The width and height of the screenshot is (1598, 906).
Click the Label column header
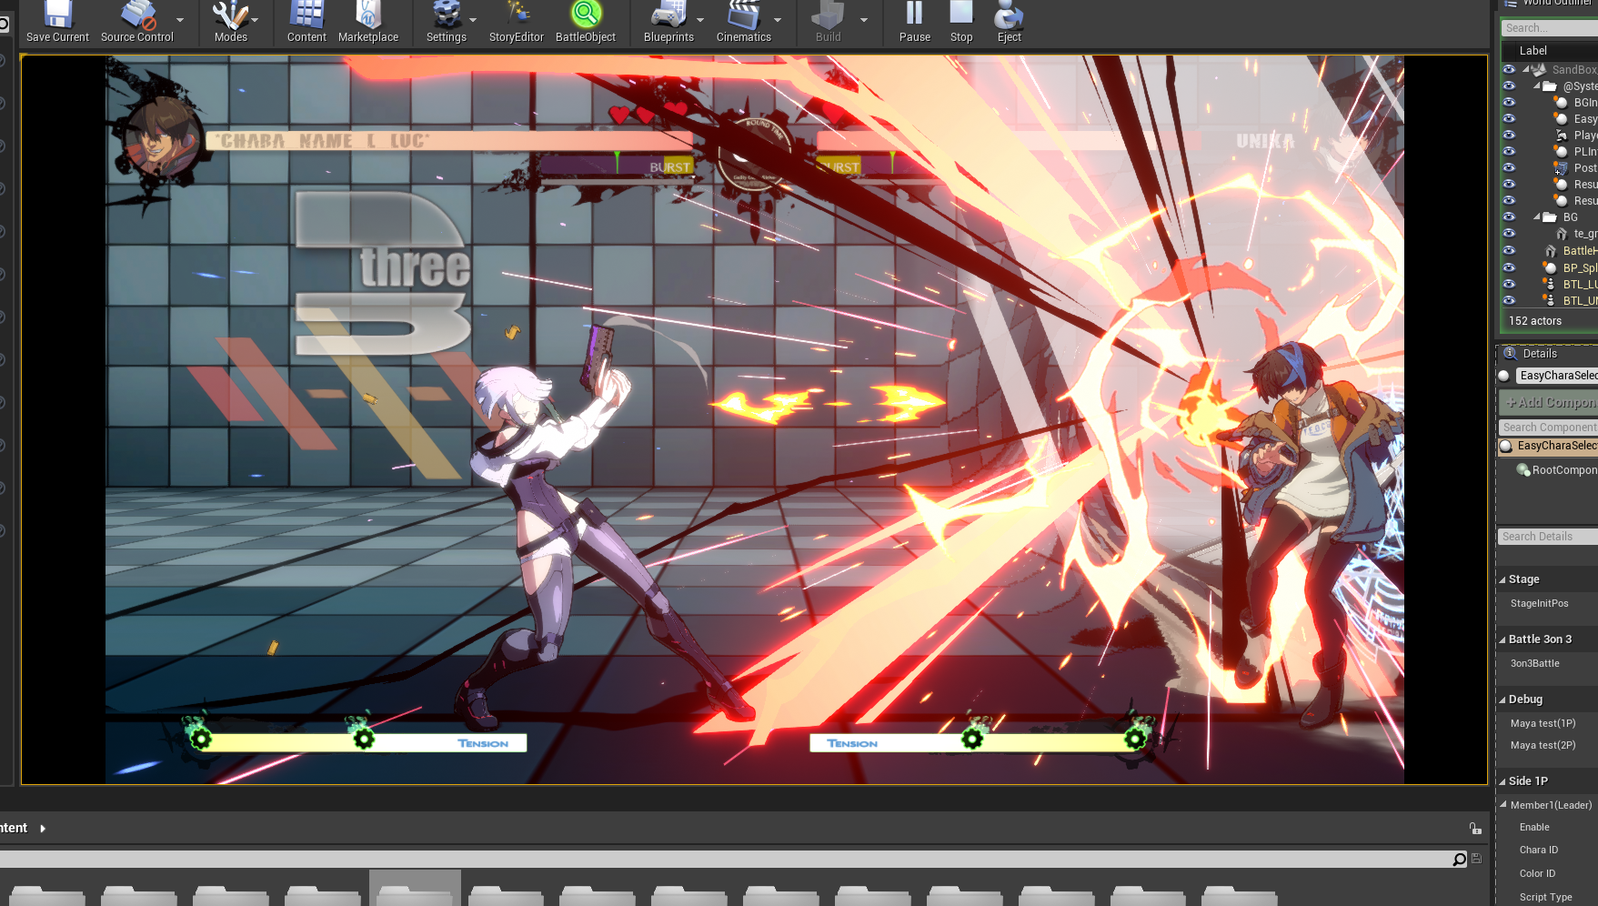pyautogui.click(x=1533, y=50)
